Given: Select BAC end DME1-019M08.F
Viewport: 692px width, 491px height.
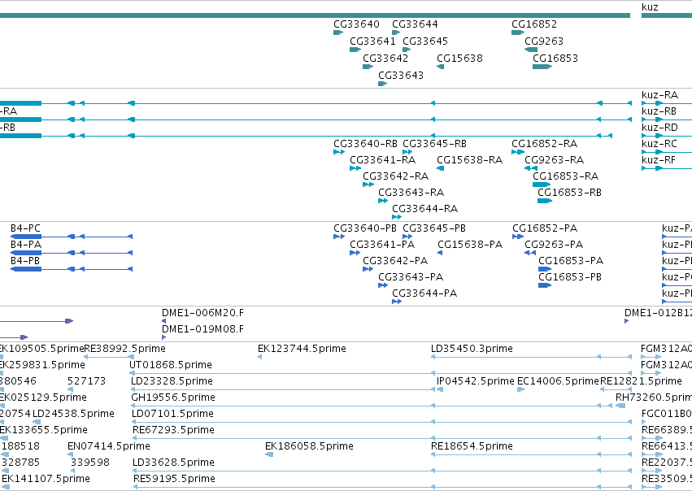Looking at the screenshot, I should (202, 329).
